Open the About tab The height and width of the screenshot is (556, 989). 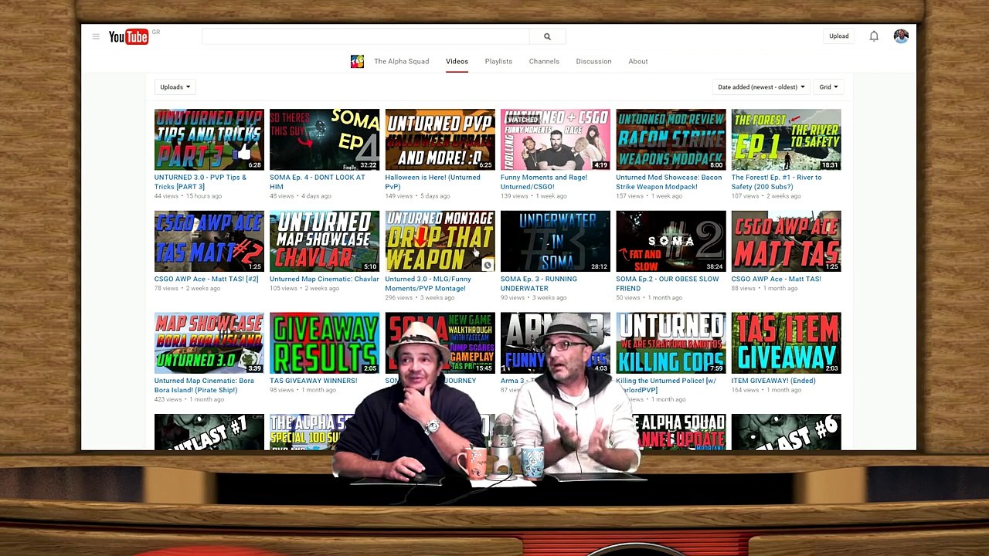pos(638,62)
